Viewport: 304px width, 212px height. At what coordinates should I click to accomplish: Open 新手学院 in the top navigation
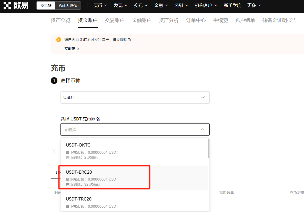coord(232,6)
